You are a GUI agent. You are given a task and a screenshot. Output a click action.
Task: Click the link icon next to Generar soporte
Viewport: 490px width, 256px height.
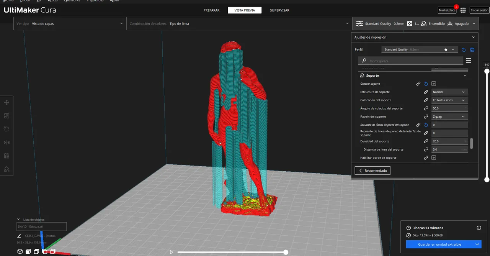(x=418, y=84)
